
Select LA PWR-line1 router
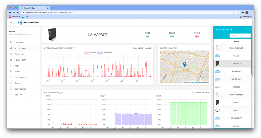[232, 71]
